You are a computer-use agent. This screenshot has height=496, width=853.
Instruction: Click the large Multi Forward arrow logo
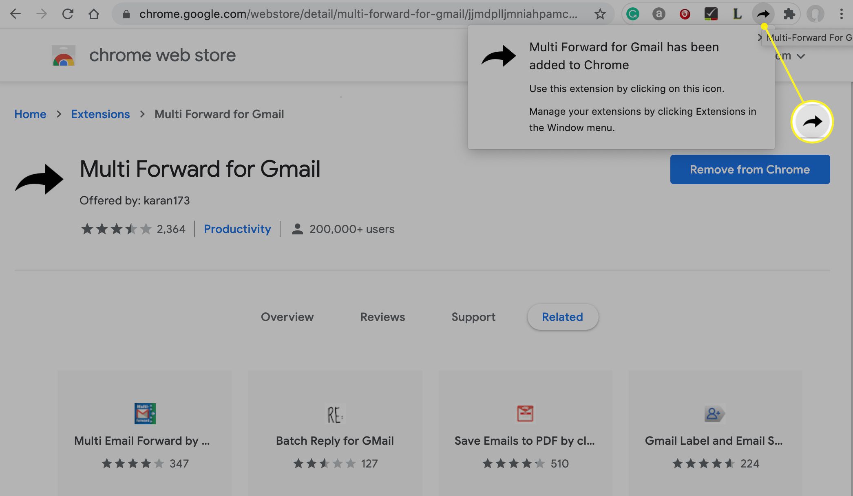39,179
